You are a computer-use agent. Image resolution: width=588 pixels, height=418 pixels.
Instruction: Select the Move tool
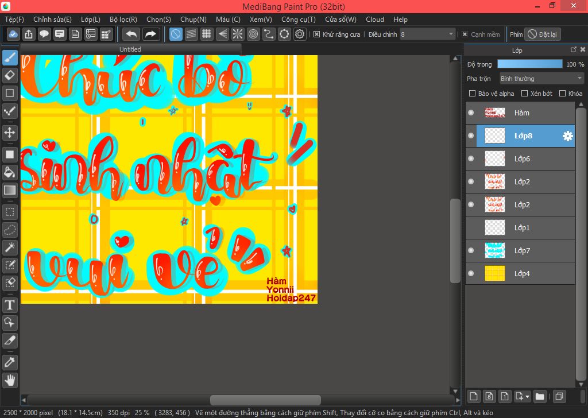[10, 132]
